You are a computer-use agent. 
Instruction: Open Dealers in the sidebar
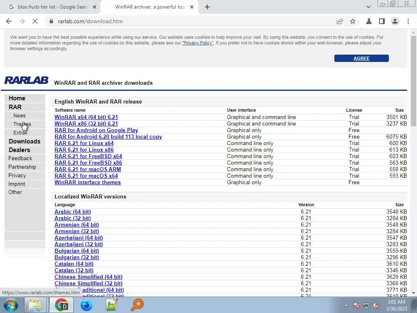[20, 150]
